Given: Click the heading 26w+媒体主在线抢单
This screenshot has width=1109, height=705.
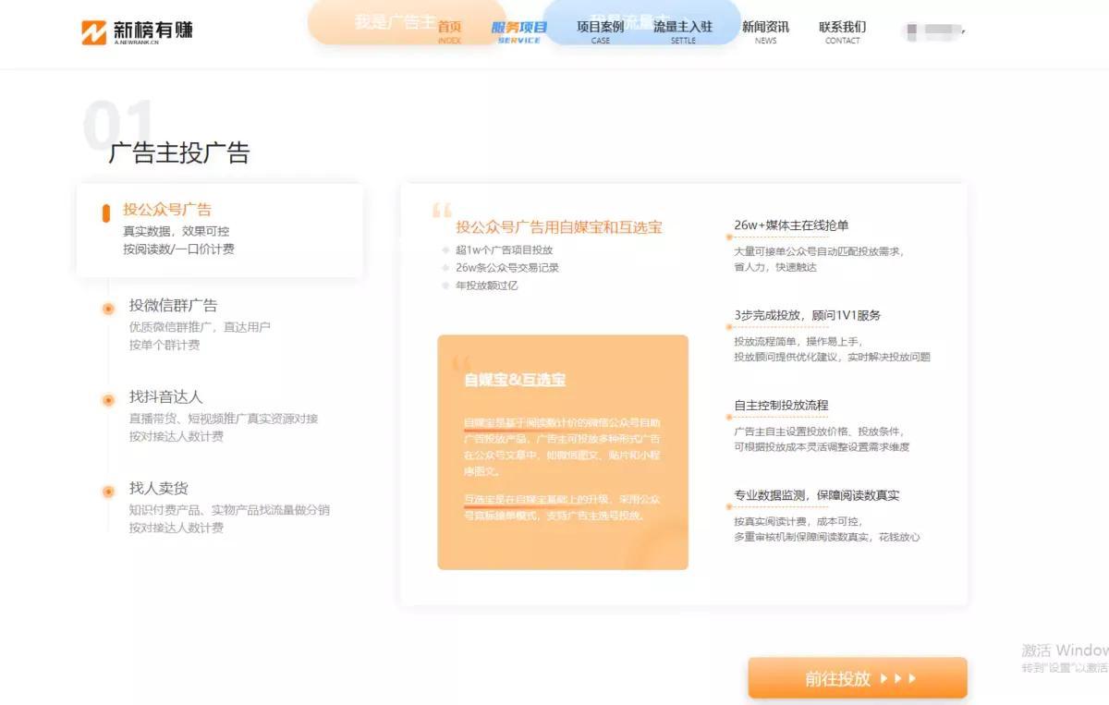Looking at the screenshot, I should [x=791, y=225].
